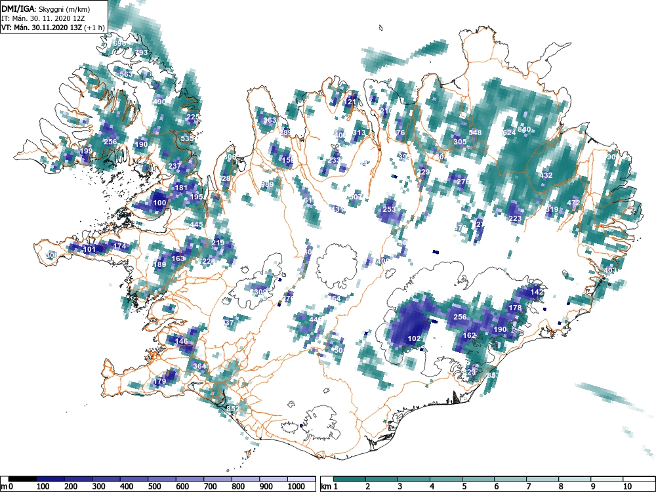Click the dark teal swatch between km 1 and 2
Image resolution: width=656 pixels, height=492 pixels.
pyautogui.click(x=350, y=479)
